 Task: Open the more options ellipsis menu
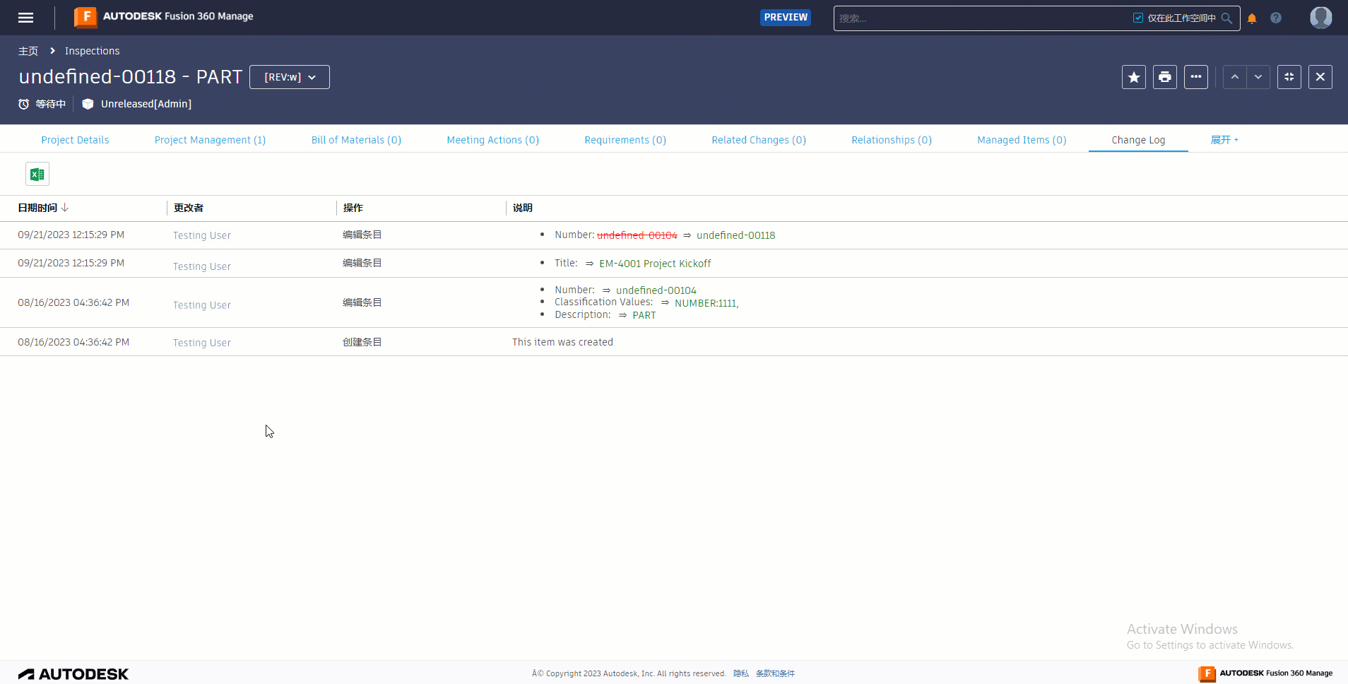pyautogui.click(x=1195, y=77)
